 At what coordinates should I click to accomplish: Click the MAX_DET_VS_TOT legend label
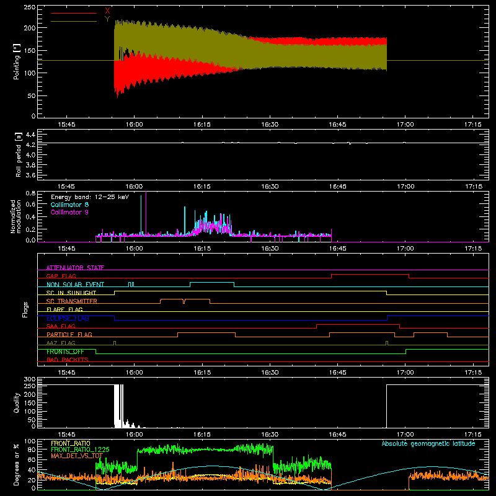click(x=77, y=456)
